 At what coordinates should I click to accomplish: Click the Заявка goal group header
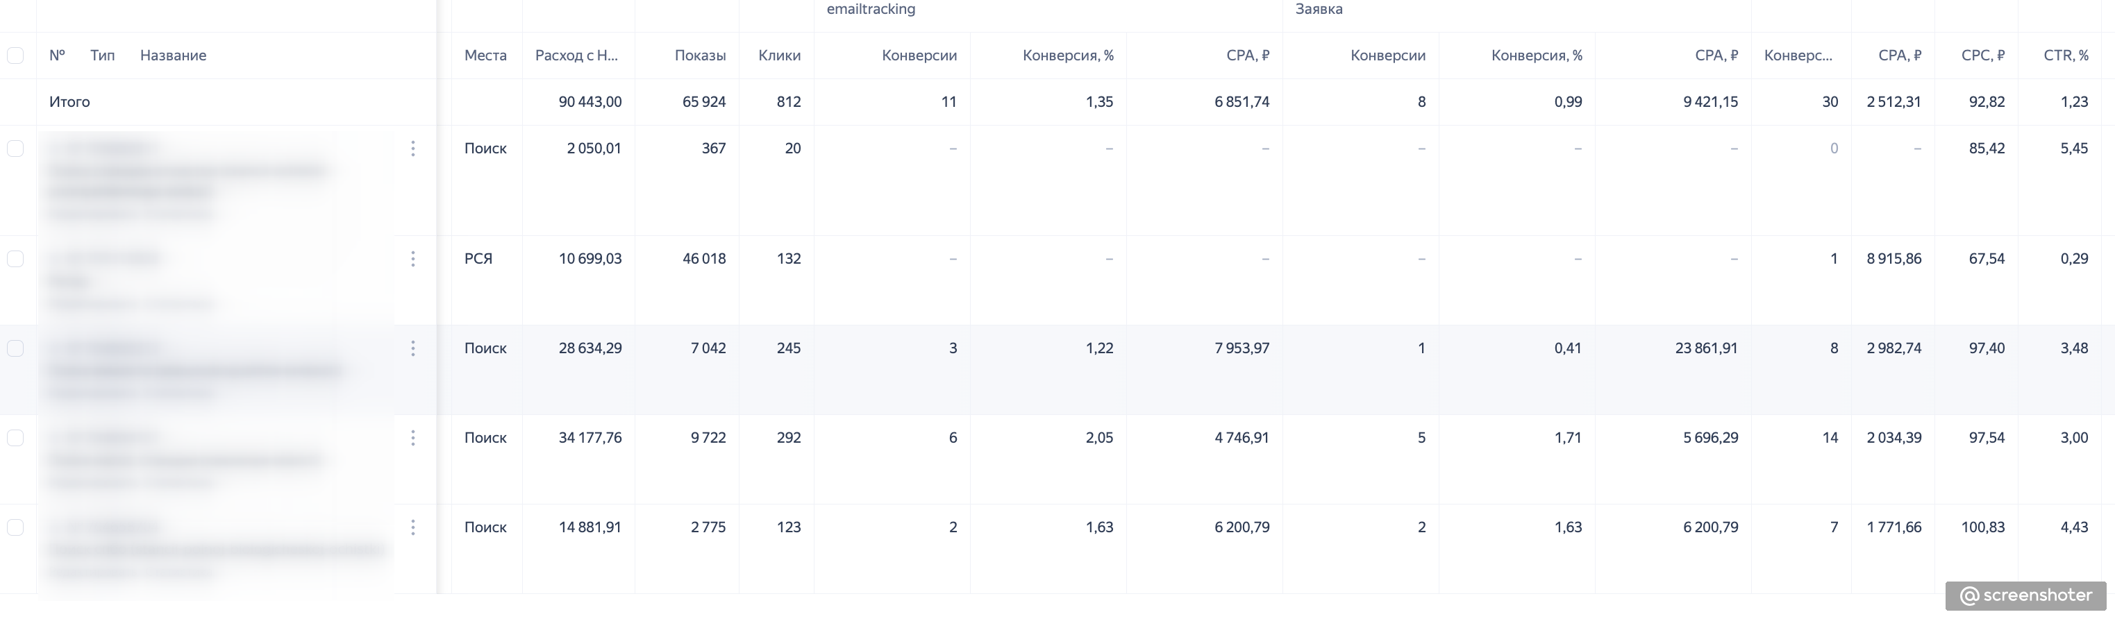point(1319,10)
